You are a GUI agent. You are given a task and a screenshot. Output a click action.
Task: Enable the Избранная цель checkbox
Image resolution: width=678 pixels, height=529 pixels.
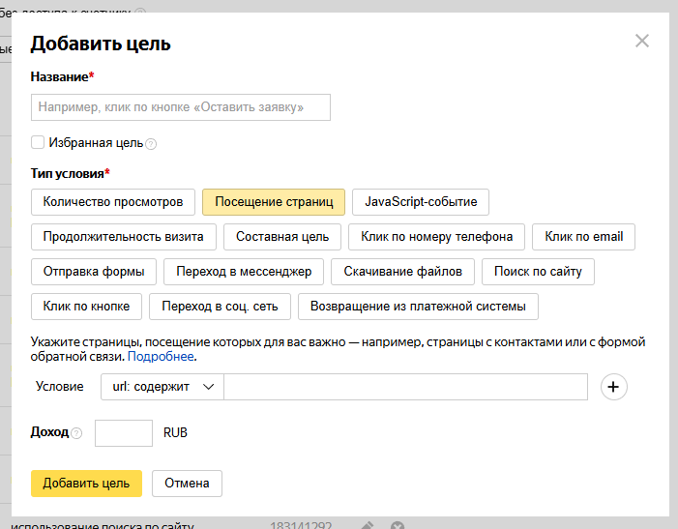(x=38, y=142)
